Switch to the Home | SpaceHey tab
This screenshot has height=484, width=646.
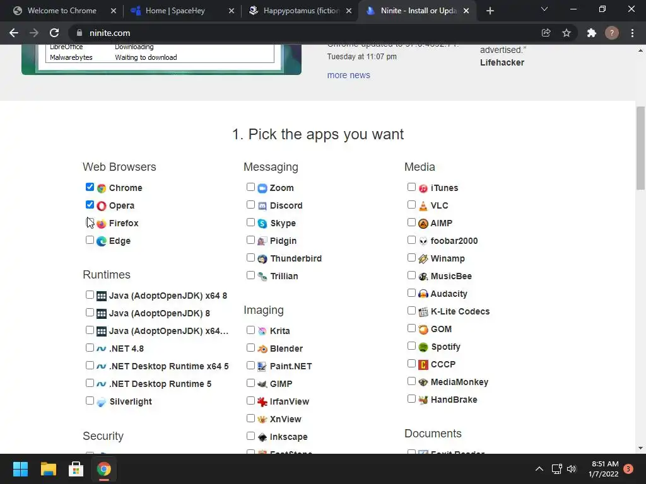pyautogui.click(x=176, y=11)
